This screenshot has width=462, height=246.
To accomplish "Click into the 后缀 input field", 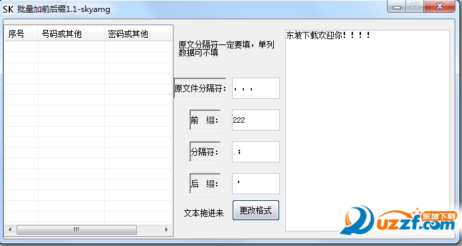I will pos(256,184).
